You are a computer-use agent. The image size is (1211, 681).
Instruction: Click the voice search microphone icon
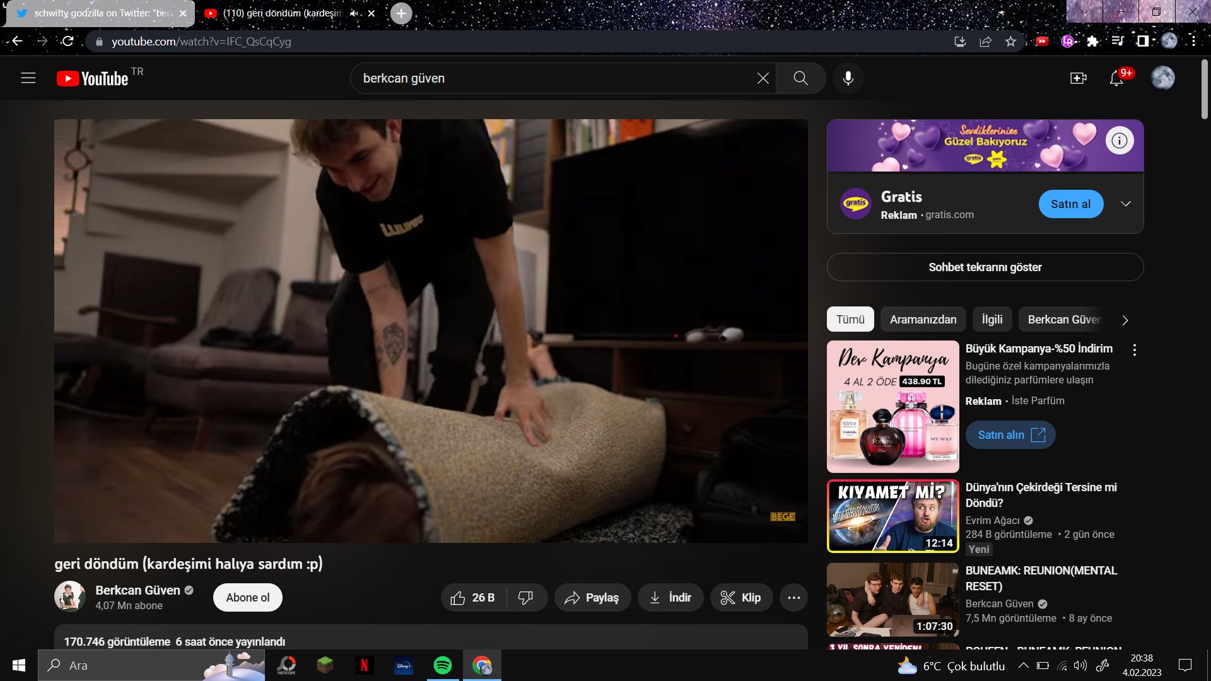(848, 78)
